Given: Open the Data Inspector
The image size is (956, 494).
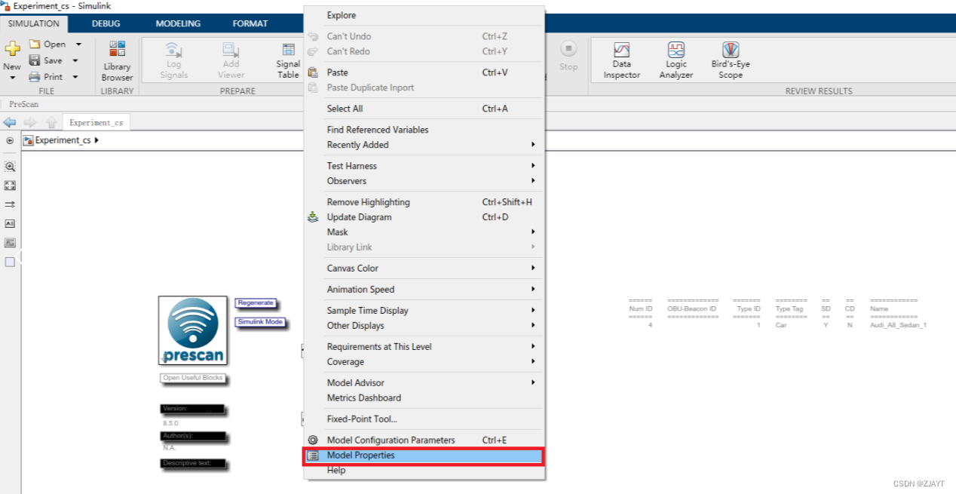Looking at the screenshot, I should click(x=621, y=60).
